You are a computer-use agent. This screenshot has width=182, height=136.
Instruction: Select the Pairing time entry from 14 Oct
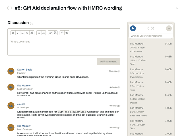coord(151,99)
